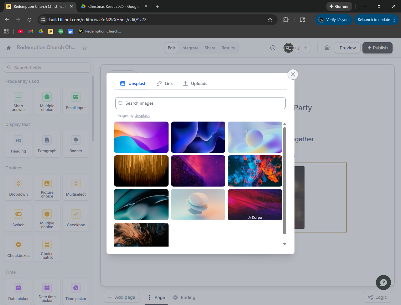Close the image picker dialog
401x305 pixels.
pyautogui.click(x=293, y=74)
